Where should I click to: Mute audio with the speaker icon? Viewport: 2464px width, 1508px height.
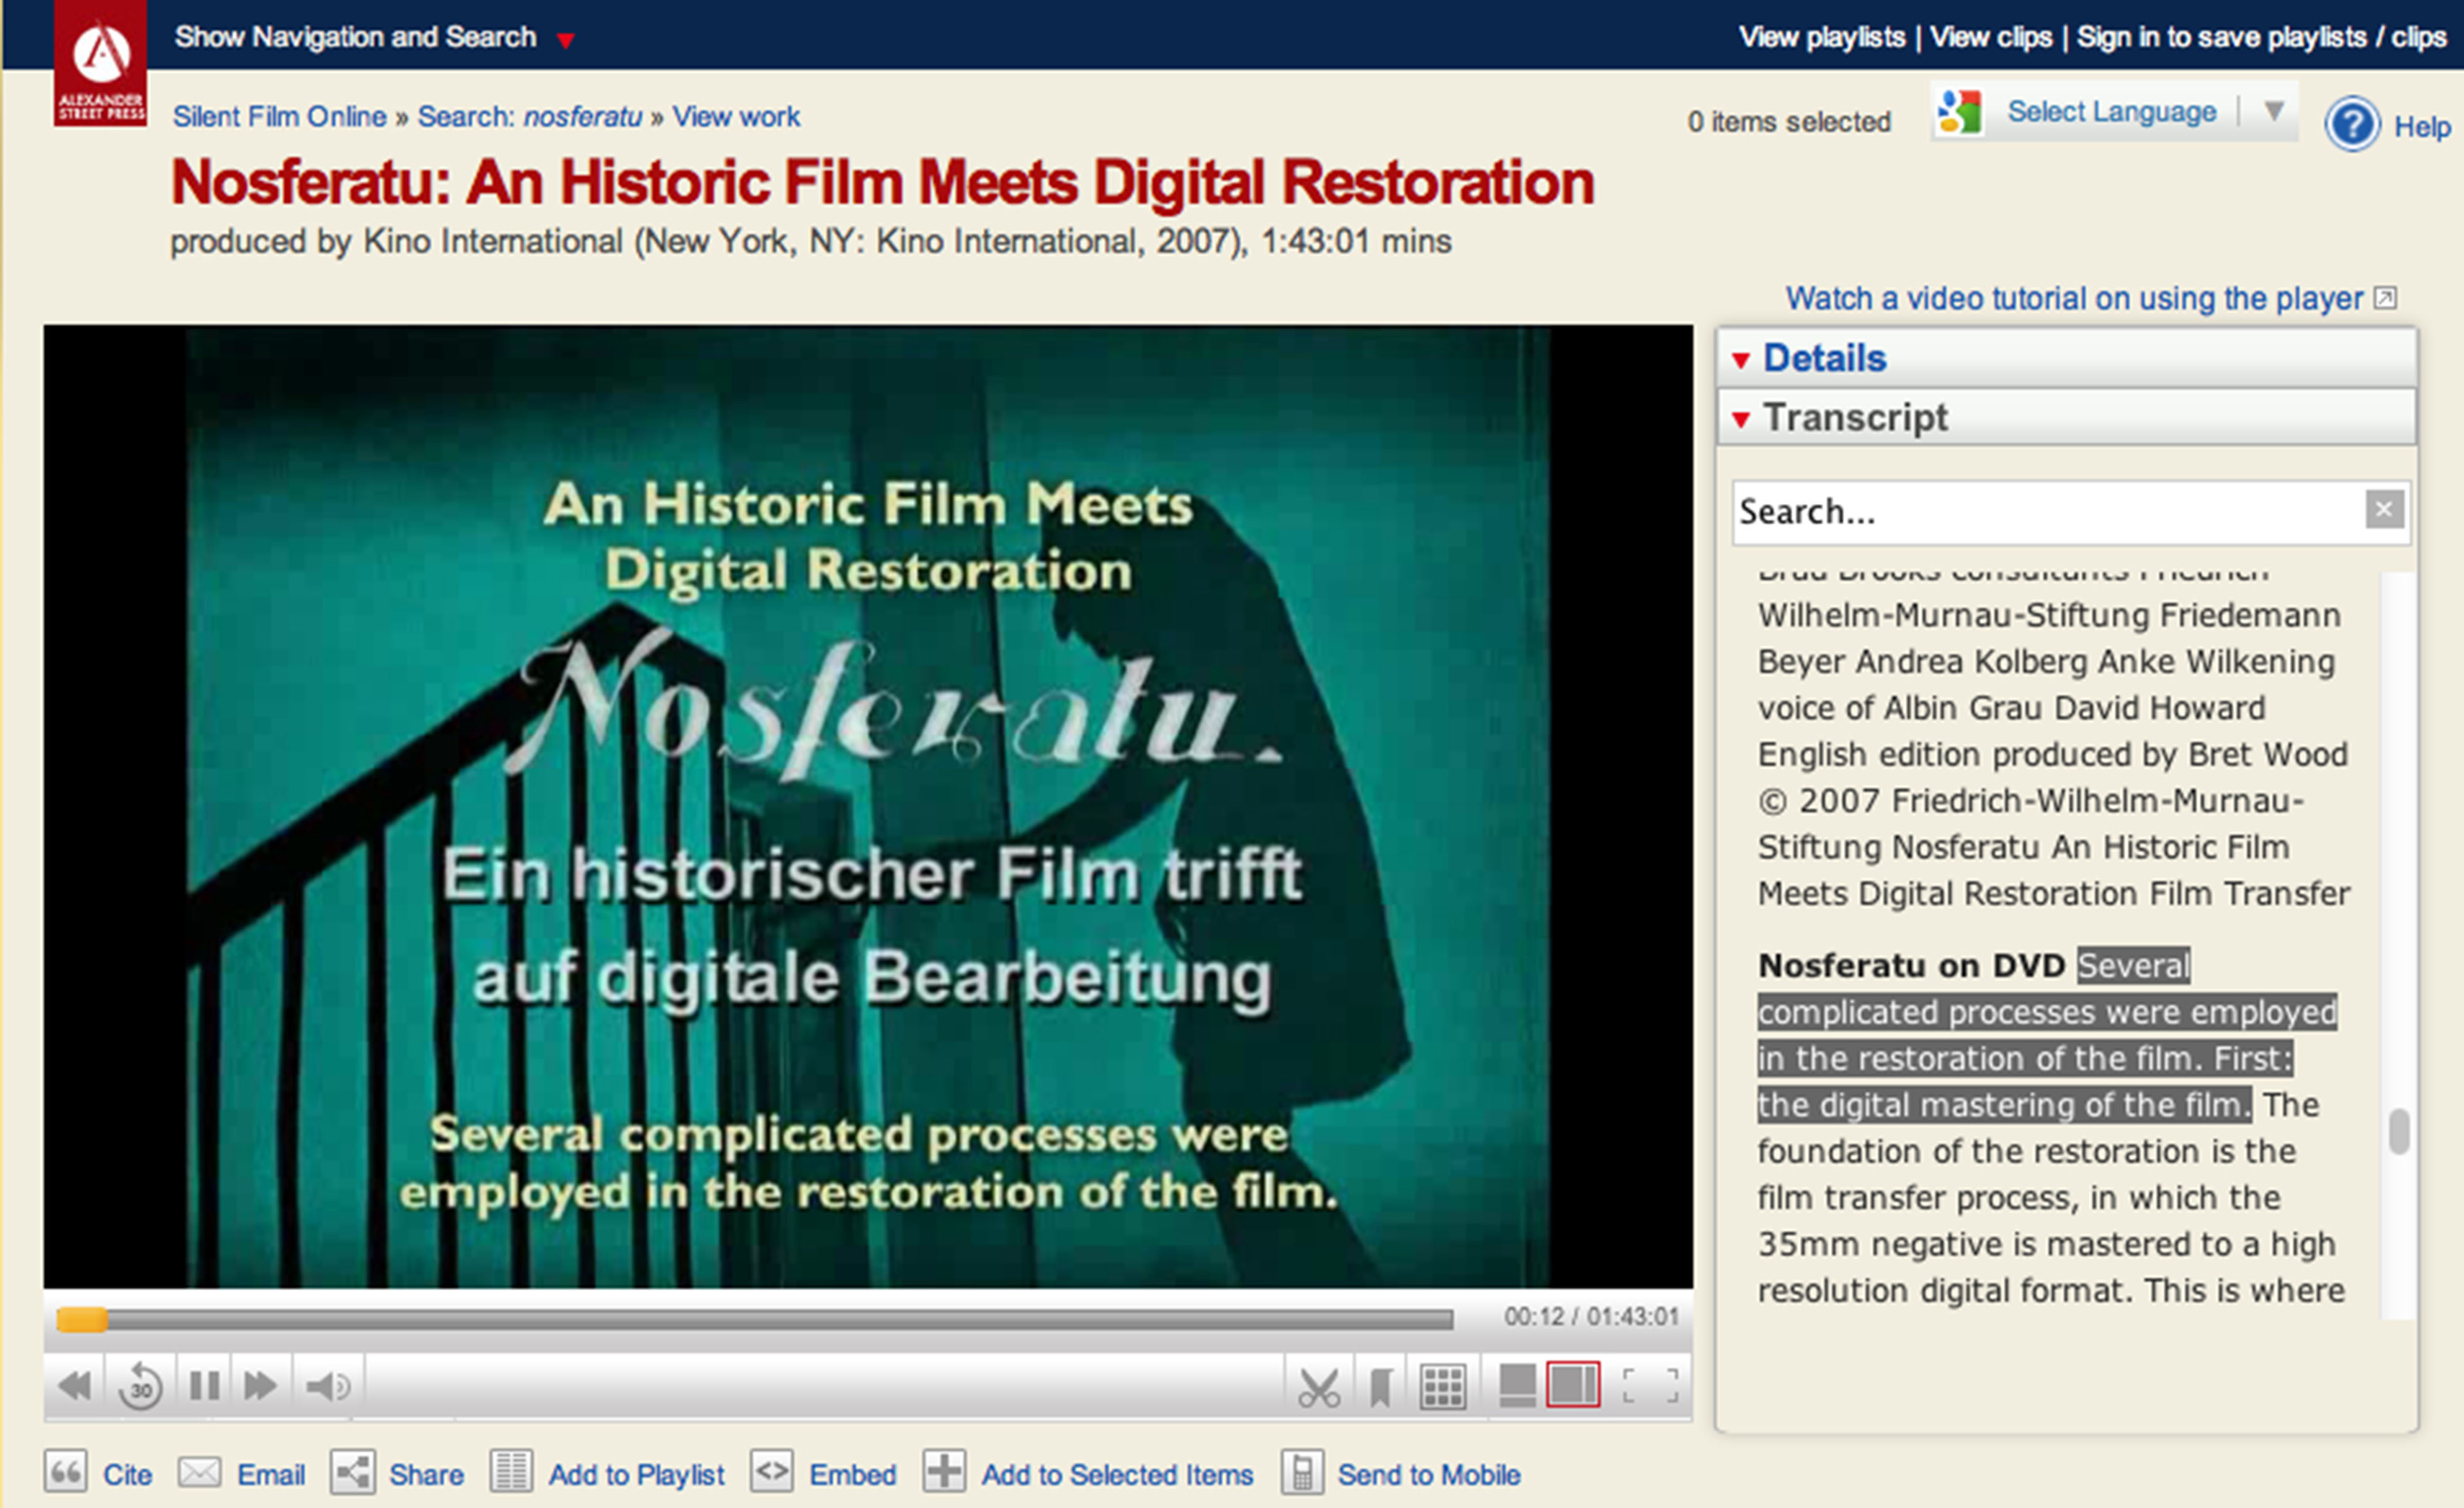tap(328, 1387)
